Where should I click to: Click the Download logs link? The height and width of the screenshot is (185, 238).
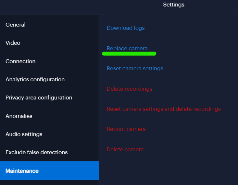(126, 28)
